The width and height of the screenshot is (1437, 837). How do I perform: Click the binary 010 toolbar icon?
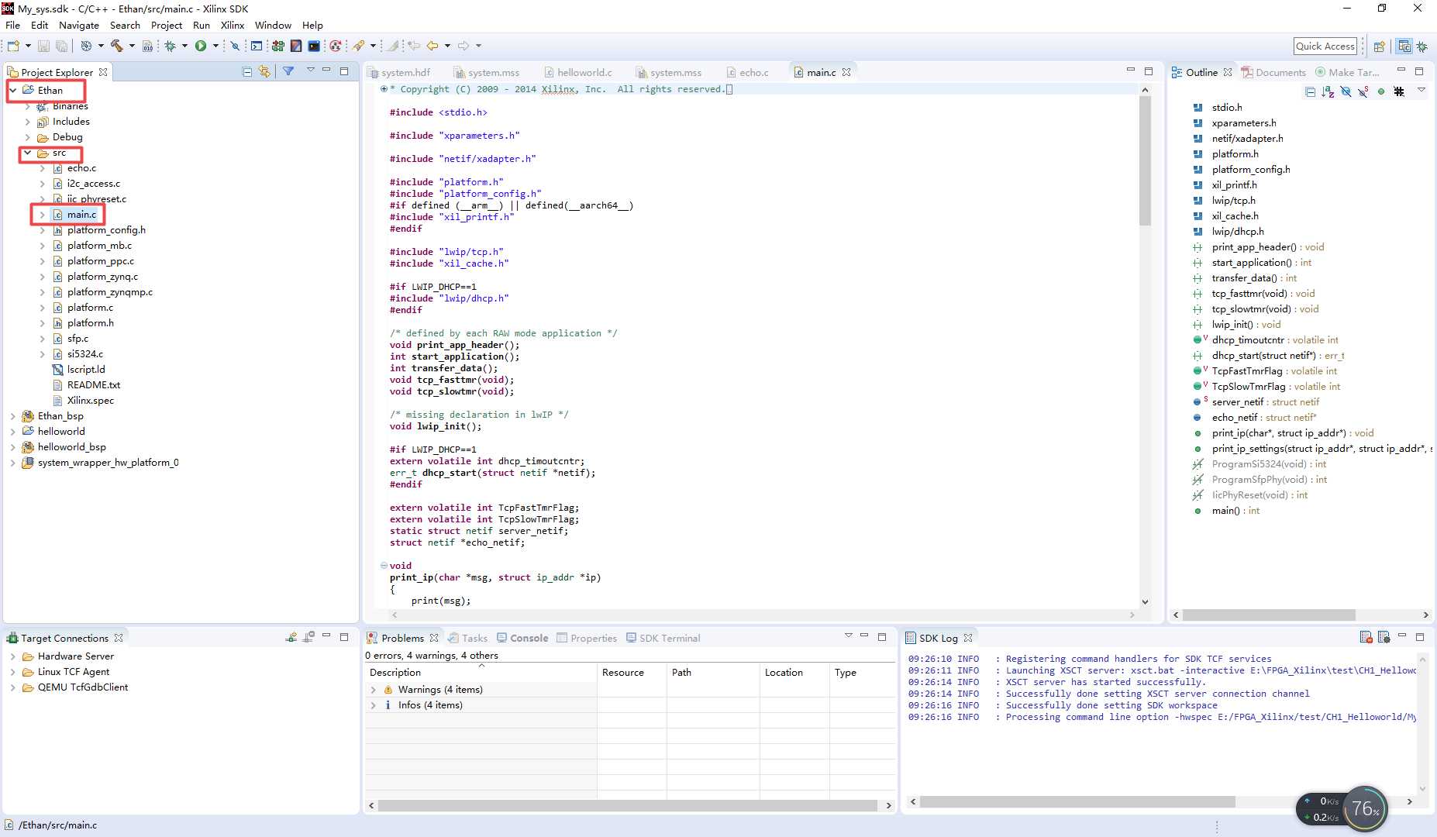tap(147, 46)
